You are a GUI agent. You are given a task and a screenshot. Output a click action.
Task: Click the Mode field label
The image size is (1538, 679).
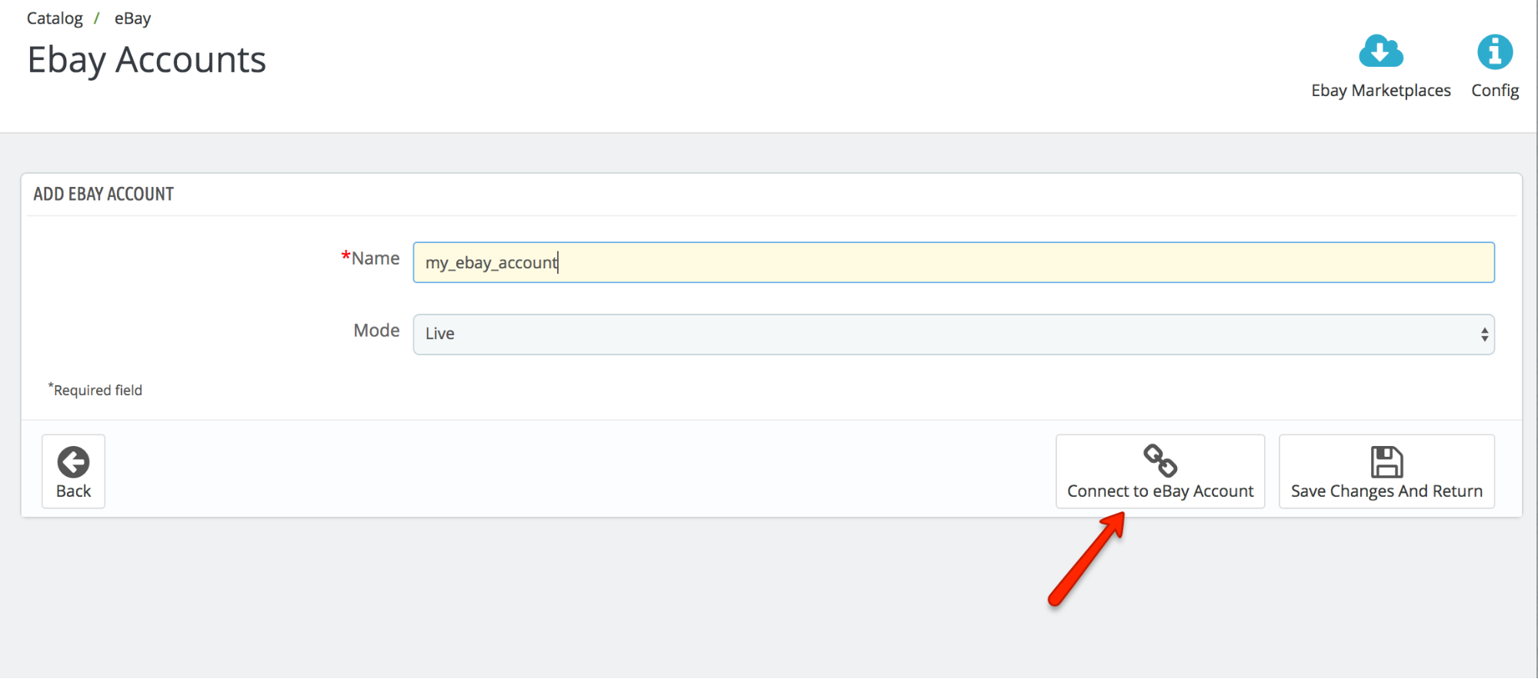pyautogui.click(x=376, y=331)
